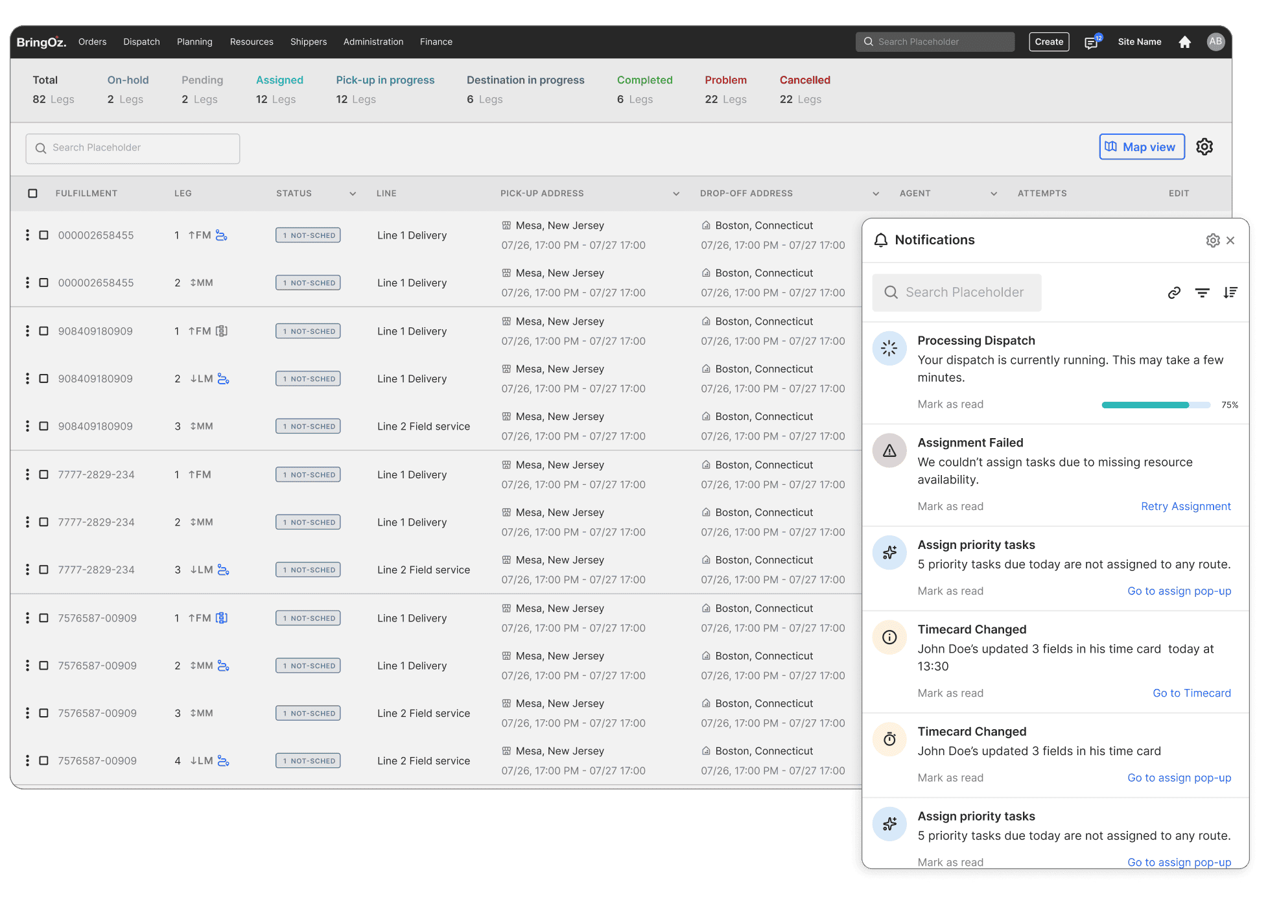Click the timer icon of second Timecard Changed
This screenshot has width=1268, height=908.
[x=889, y=739]
